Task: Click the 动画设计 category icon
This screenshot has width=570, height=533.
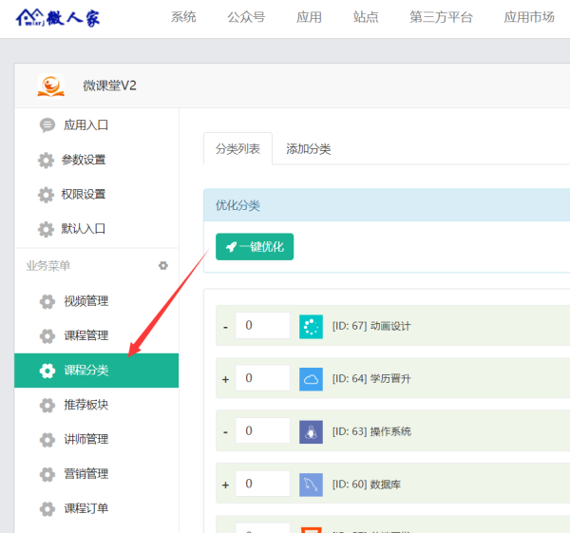Action: [311, 327]
